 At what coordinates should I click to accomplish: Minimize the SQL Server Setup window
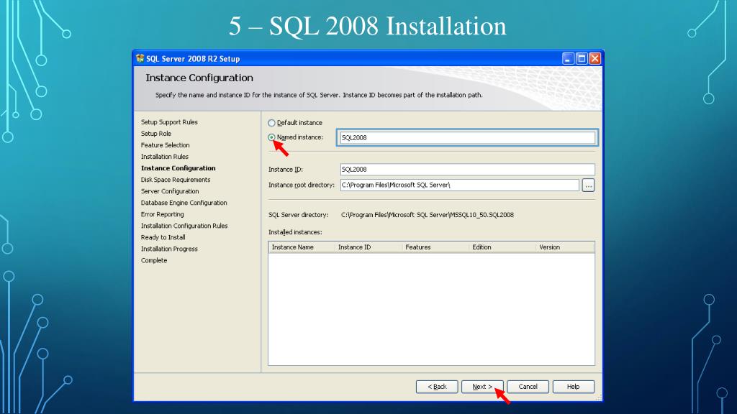569,59
